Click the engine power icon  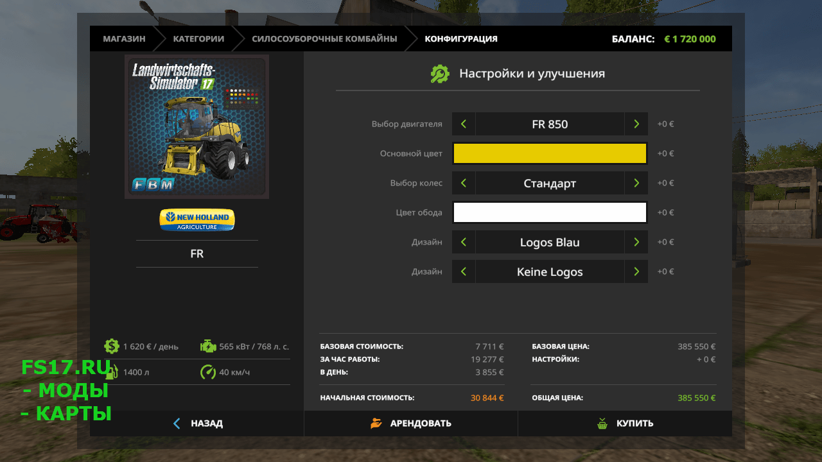208,346
